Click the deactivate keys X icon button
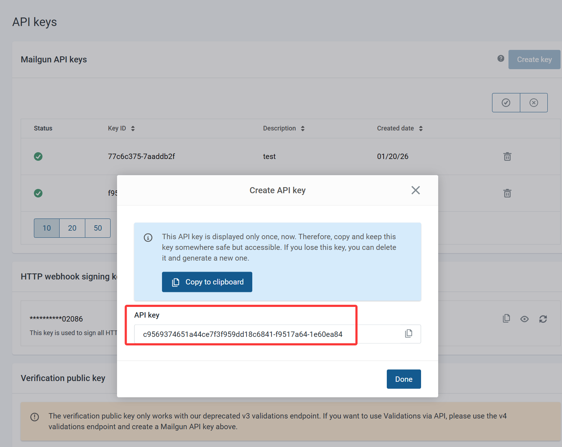This screenshot has width=562, height=447. pos(533,103)
